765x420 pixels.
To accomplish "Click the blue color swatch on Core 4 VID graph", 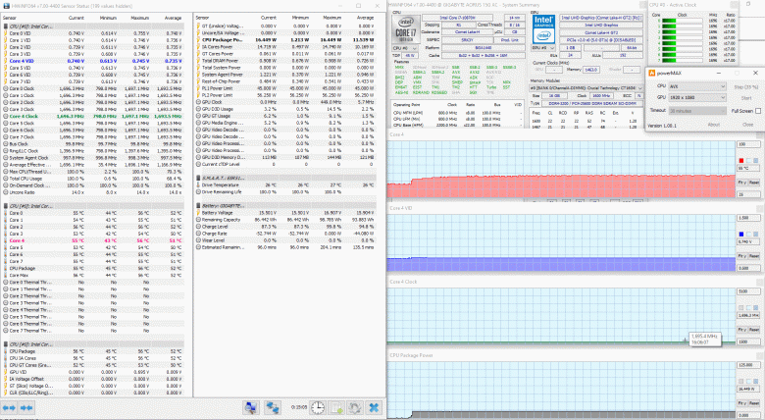I will (740, 233).
